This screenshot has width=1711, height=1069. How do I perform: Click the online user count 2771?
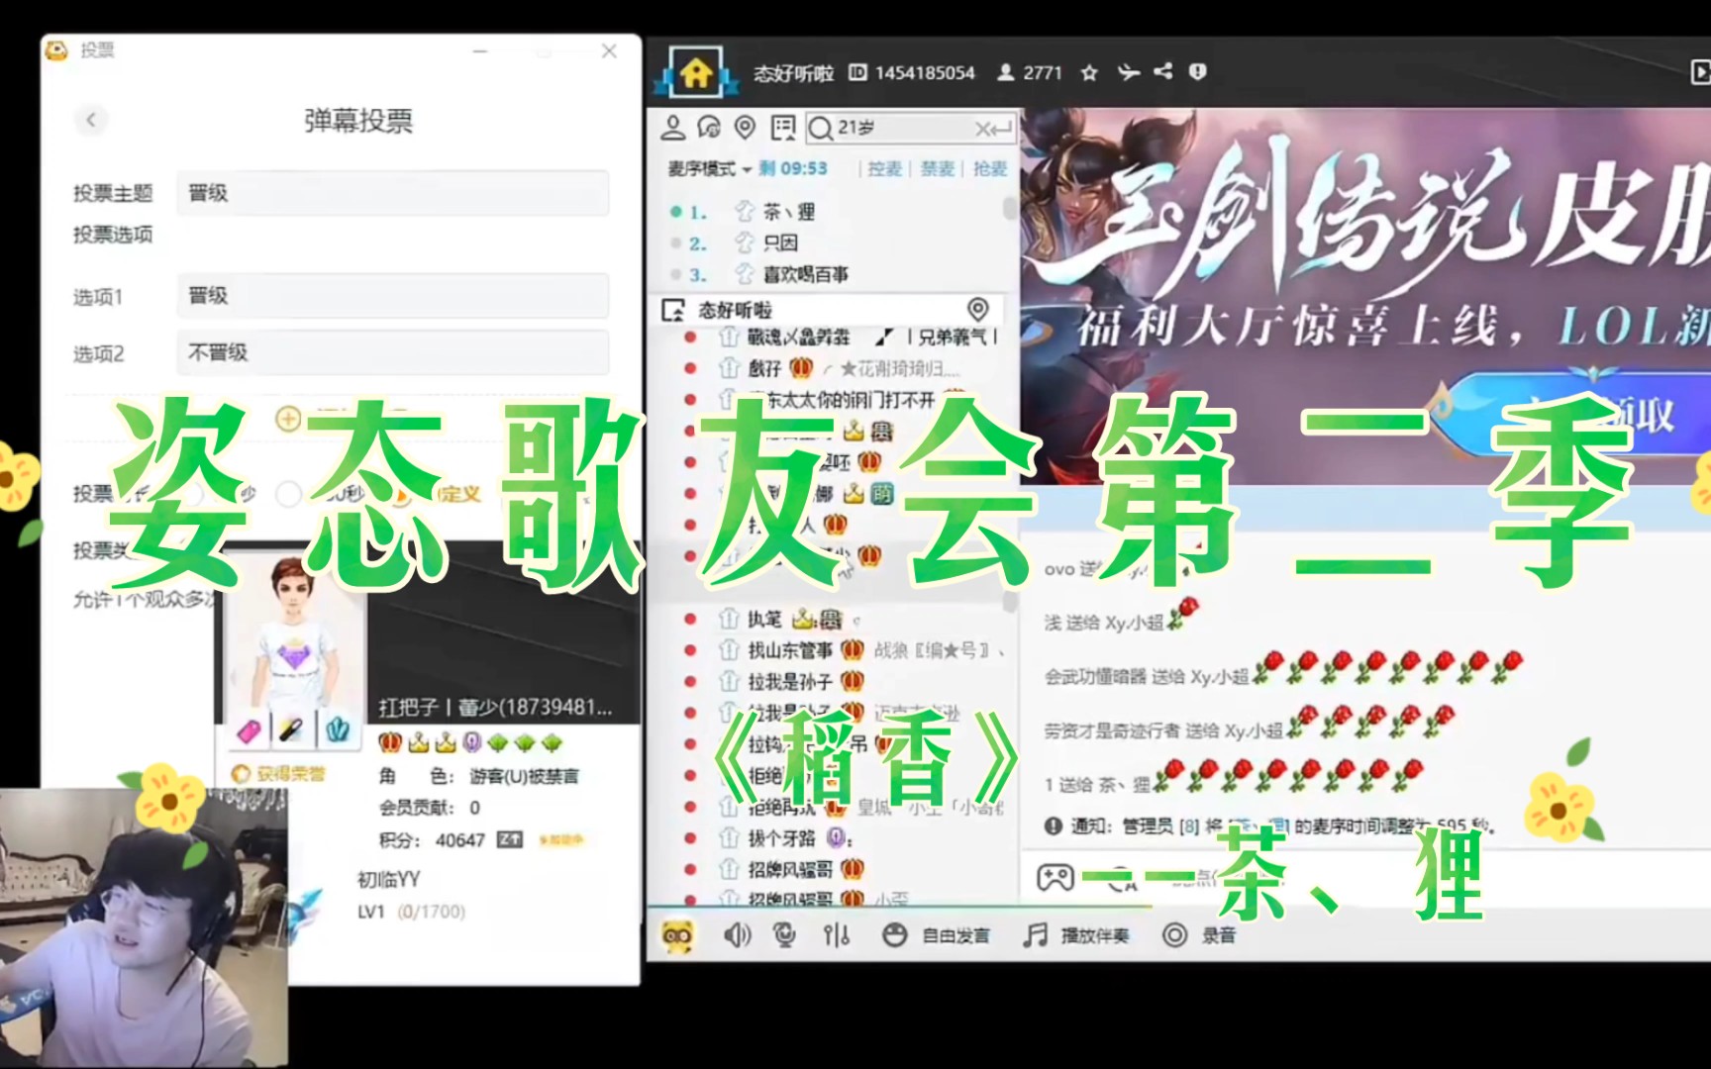point(1042,72)
